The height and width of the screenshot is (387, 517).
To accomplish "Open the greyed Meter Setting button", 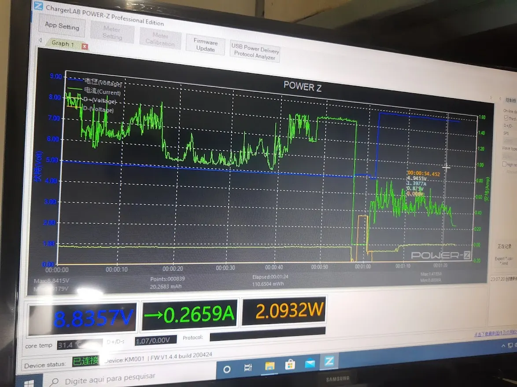I will 112,33.
